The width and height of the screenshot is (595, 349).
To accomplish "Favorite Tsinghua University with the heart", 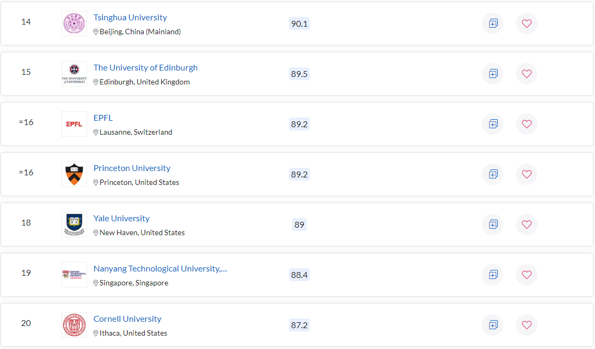I will (x=527, y=24).
